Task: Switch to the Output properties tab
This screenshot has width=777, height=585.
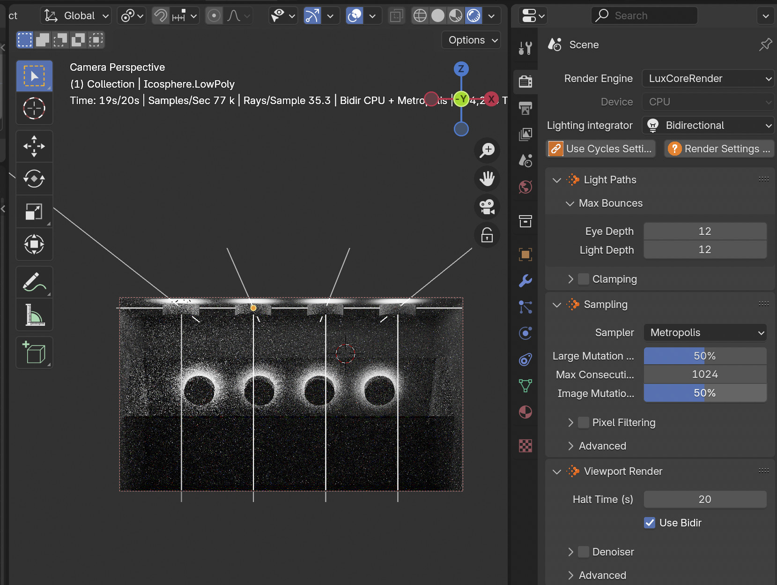Action: (x=525, y=108)
